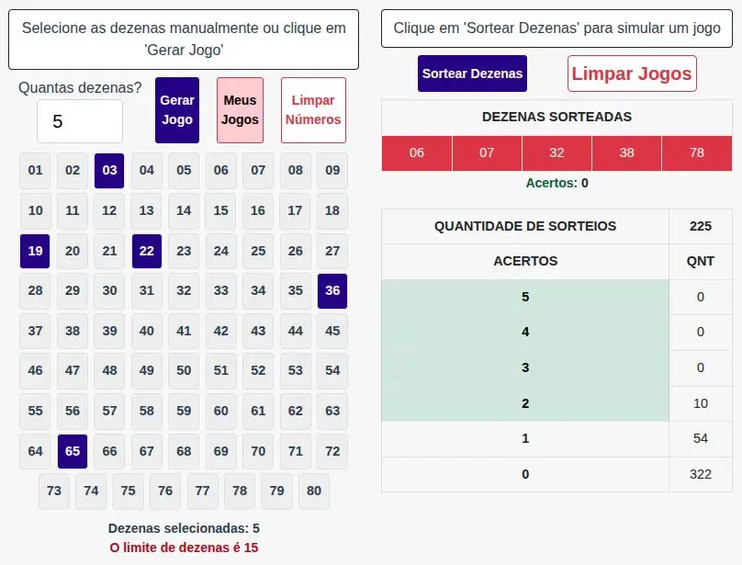Pick number 45 from the grid
The height and width of the screenshot is (565, 742).
(332, 331)
